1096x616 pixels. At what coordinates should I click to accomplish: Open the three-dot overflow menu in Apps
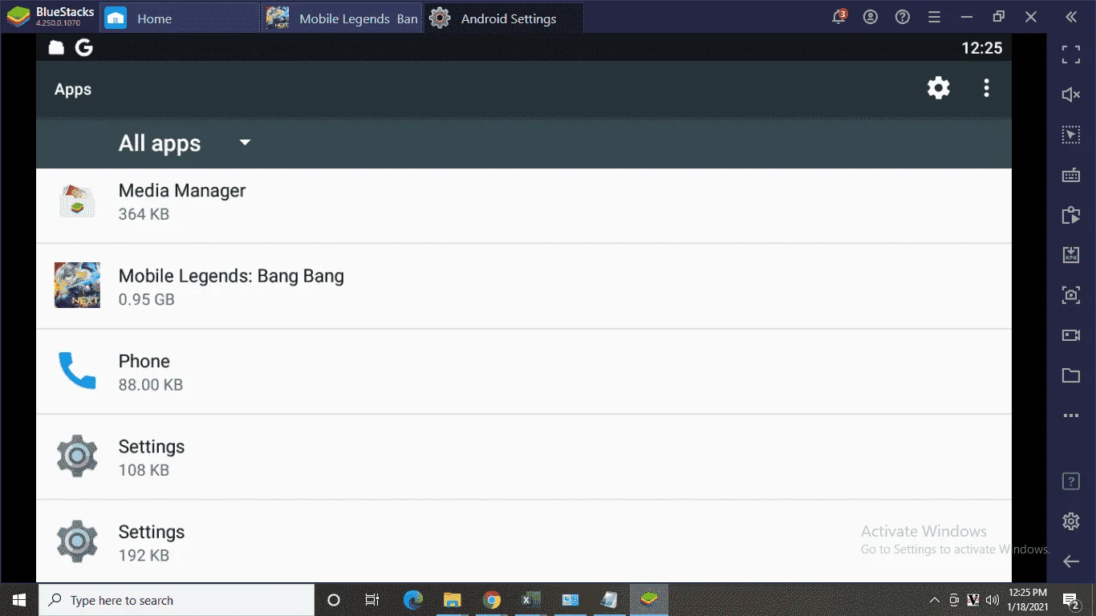coord(986,88)
